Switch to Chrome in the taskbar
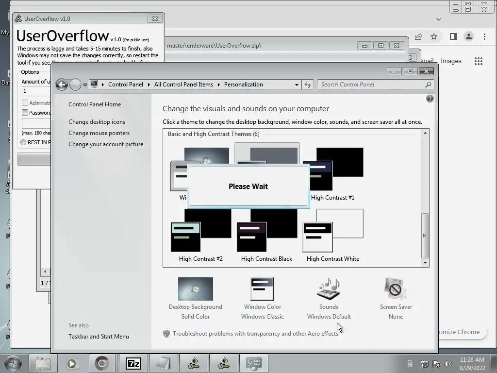 [x=102, y=363]
